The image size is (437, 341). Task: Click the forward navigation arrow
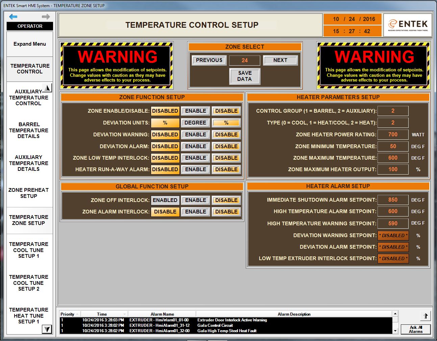[46, 16]
